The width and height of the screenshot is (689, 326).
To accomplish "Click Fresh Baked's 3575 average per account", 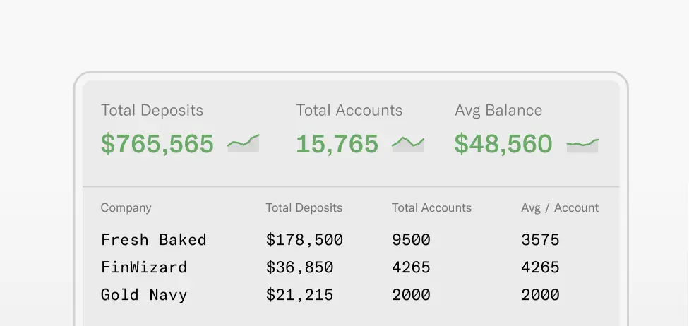I will tap(540, 240).
